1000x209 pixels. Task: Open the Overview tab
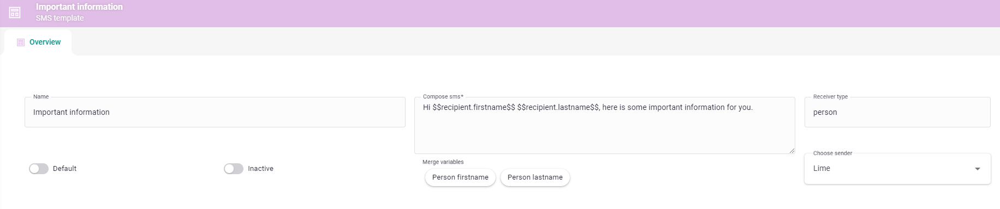pyautogui.click(x=38, y=42)
